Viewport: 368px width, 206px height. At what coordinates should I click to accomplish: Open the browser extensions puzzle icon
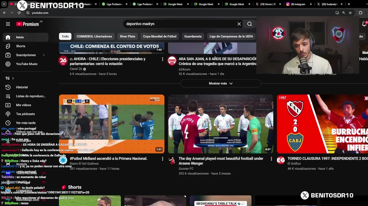pos(361,13)
